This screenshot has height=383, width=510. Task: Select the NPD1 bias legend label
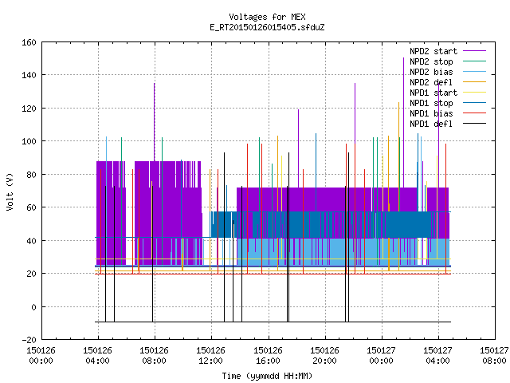tap(431, 113)
